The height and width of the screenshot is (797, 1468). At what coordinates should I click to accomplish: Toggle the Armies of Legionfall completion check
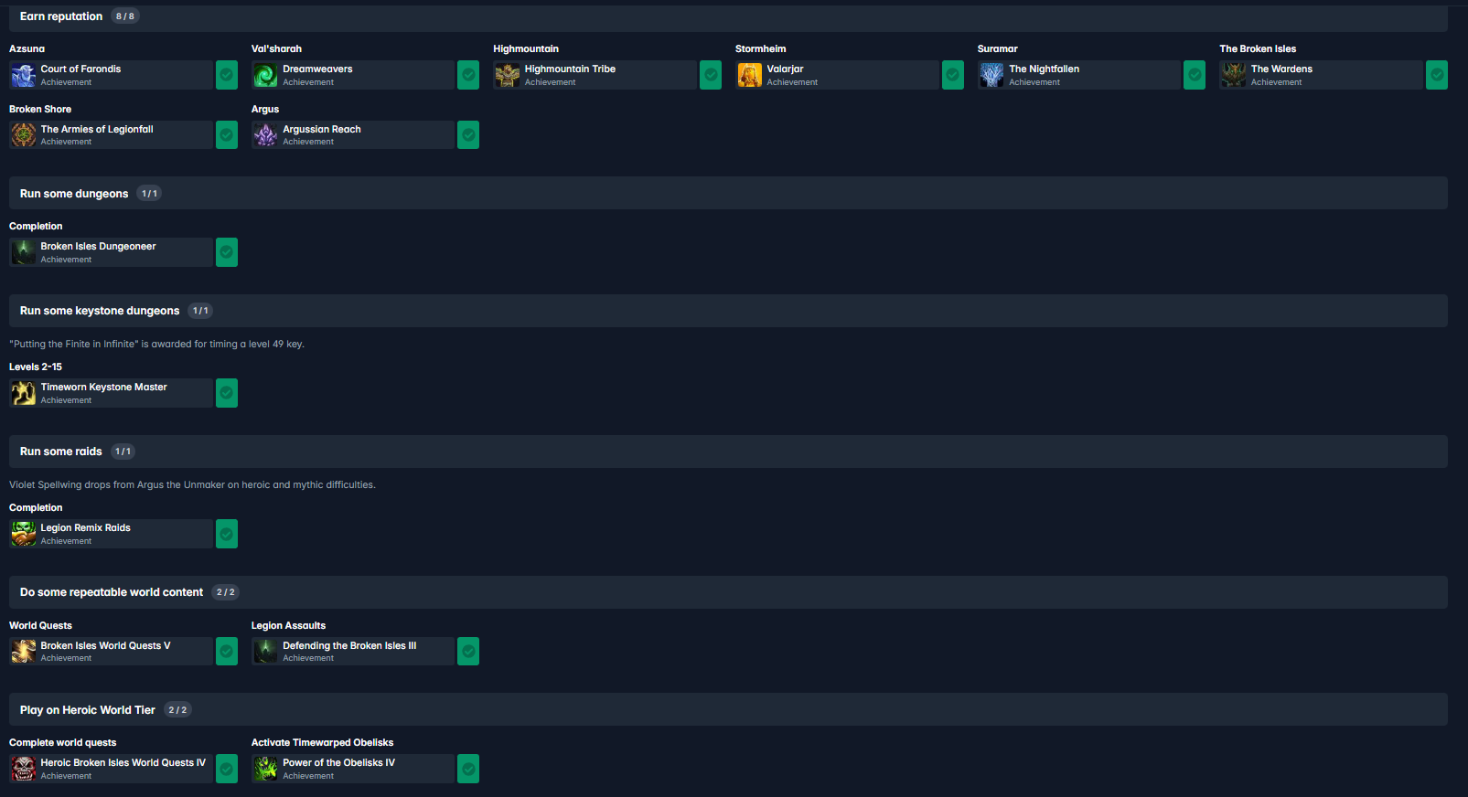[x=227, y=135]
